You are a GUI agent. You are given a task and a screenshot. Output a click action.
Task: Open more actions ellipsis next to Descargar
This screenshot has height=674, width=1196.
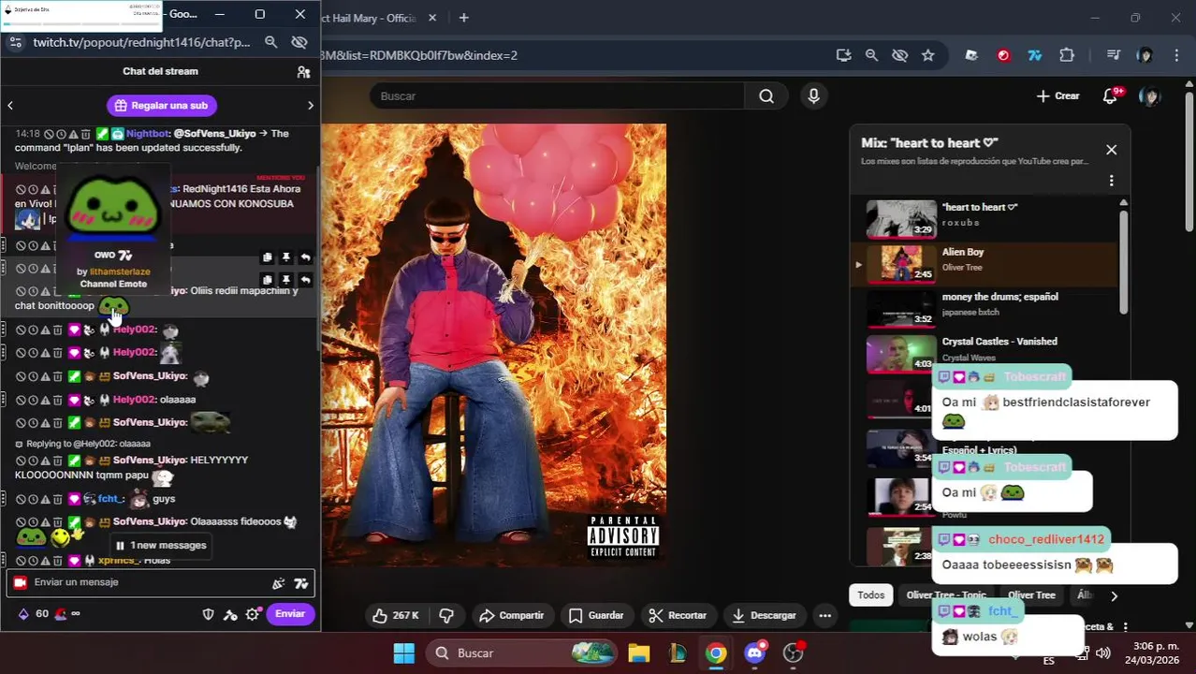pyautogui.click(x=824, y=615)
